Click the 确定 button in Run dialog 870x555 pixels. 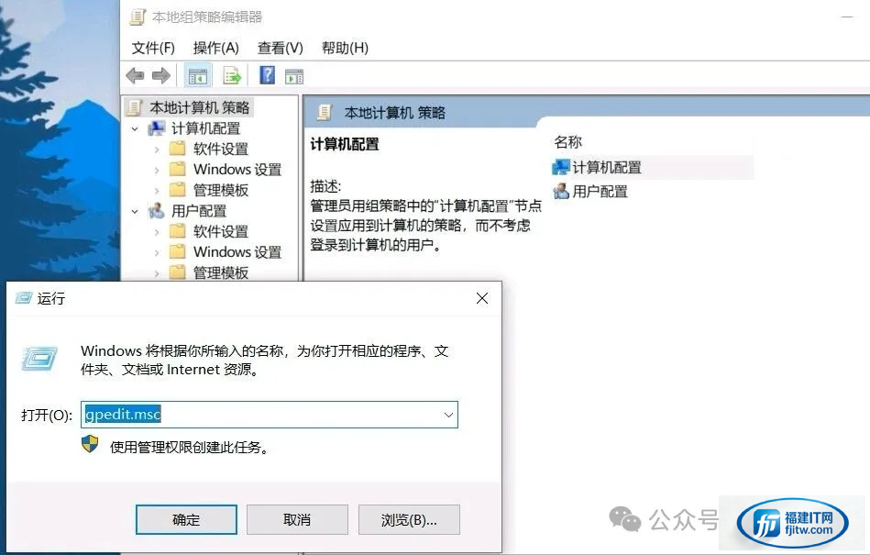[186, 519]
